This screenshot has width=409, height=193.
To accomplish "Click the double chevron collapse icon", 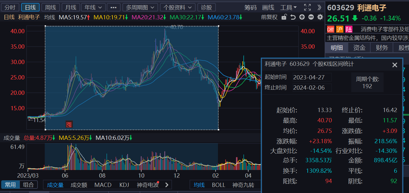I will [x=319, y=7].
